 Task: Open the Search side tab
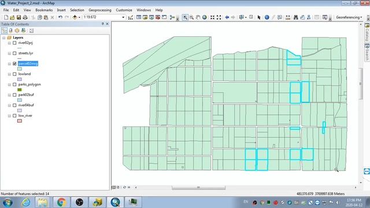pyautogui.click(x=367, y=53)
